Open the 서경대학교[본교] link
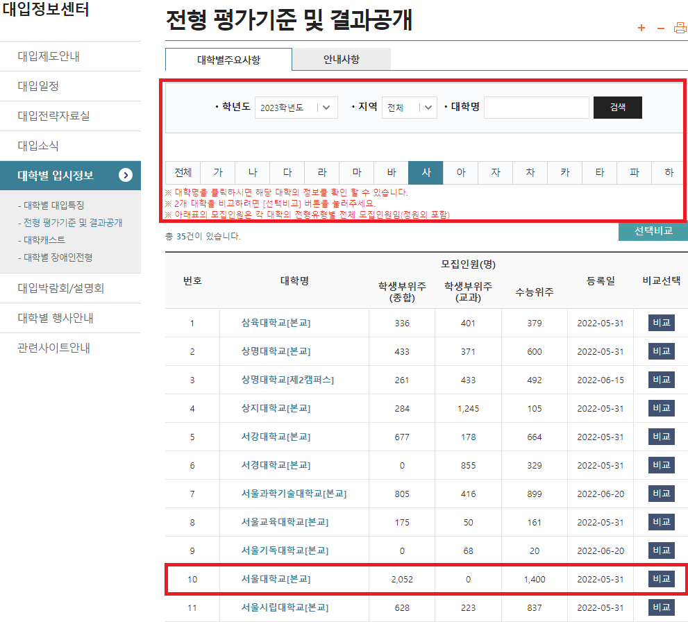688x622 pixels. click(276, 465)
